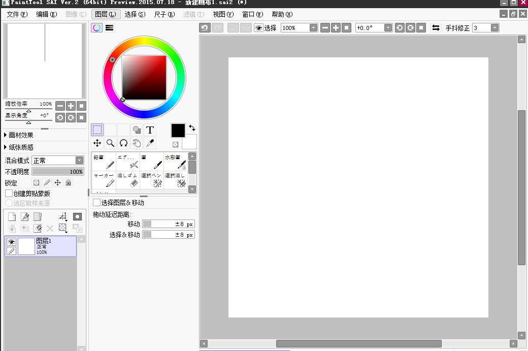Select the Hand pan tool
The width and height of the screenshot is (528, 351).
point(137,143)
